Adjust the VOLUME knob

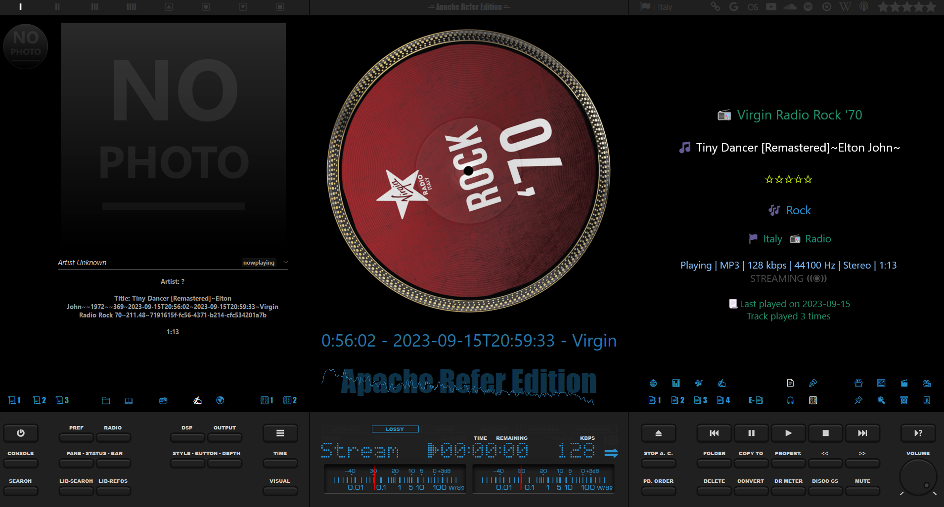[918, 477]
